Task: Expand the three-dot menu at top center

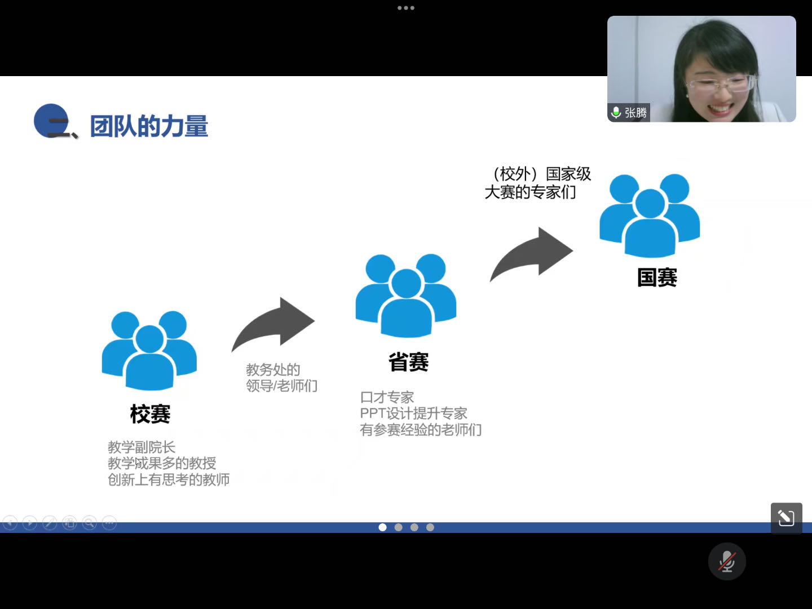Action: [x=406, y=8]
